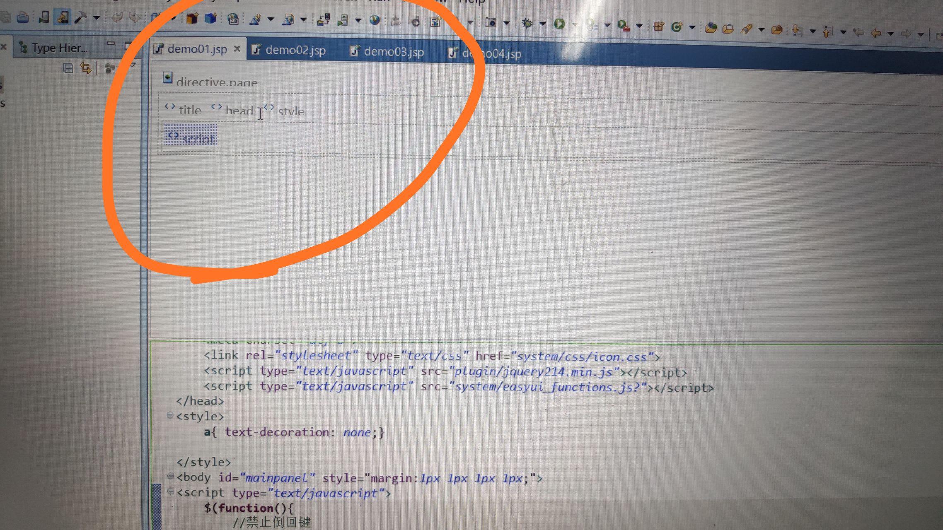Select the title tag in design view

tap(183, 109)
